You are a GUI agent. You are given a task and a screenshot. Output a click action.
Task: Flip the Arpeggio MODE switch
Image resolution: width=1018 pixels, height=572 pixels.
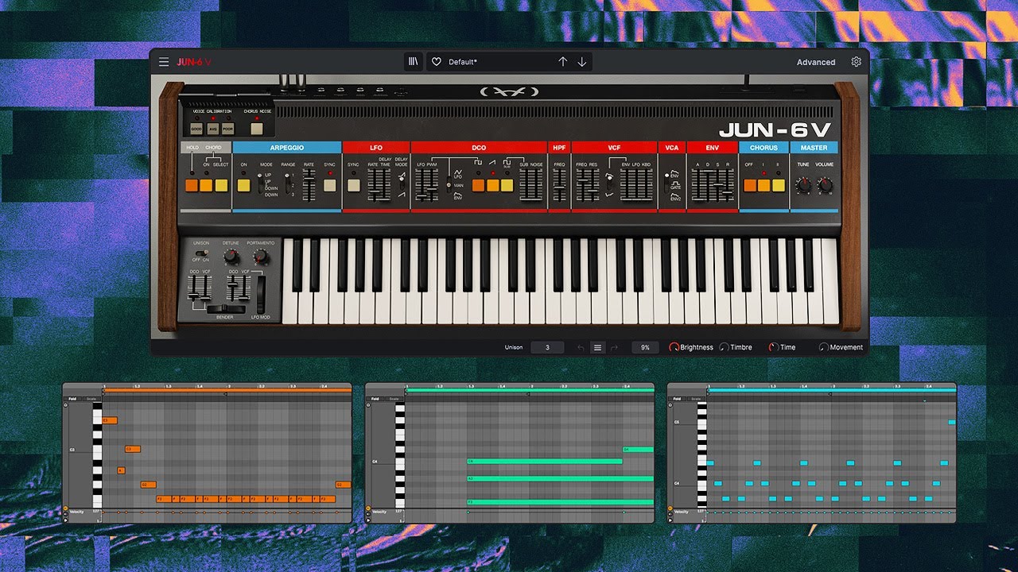261,184
